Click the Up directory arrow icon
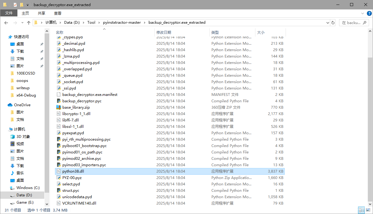Viewport: 373px width, 214px height. click(x=29, y=23)
